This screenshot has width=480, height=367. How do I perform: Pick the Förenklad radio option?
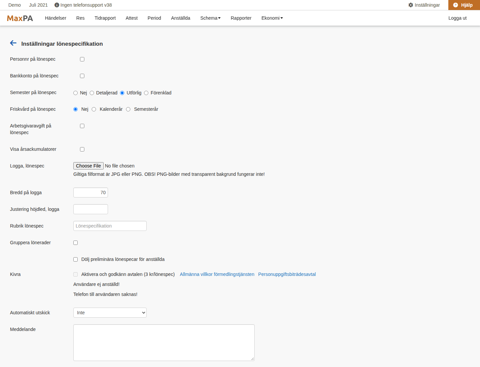tap(146, 93)
